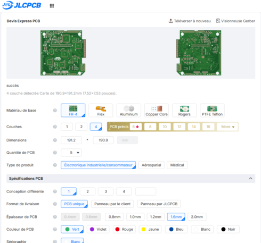Choose 4 layers in Couches

(96, 127)
